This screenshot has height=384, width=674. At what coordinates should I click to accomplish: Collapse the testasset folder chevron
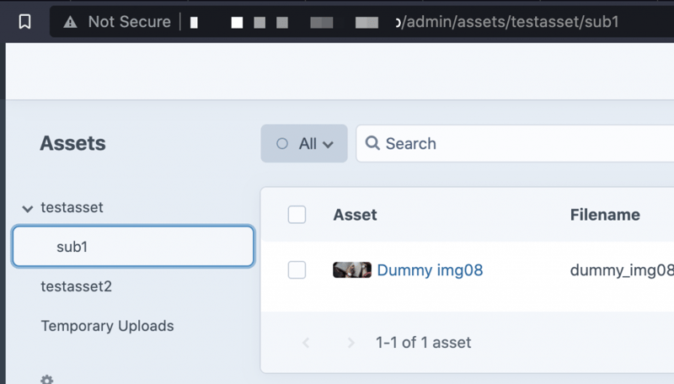(27, 208)
